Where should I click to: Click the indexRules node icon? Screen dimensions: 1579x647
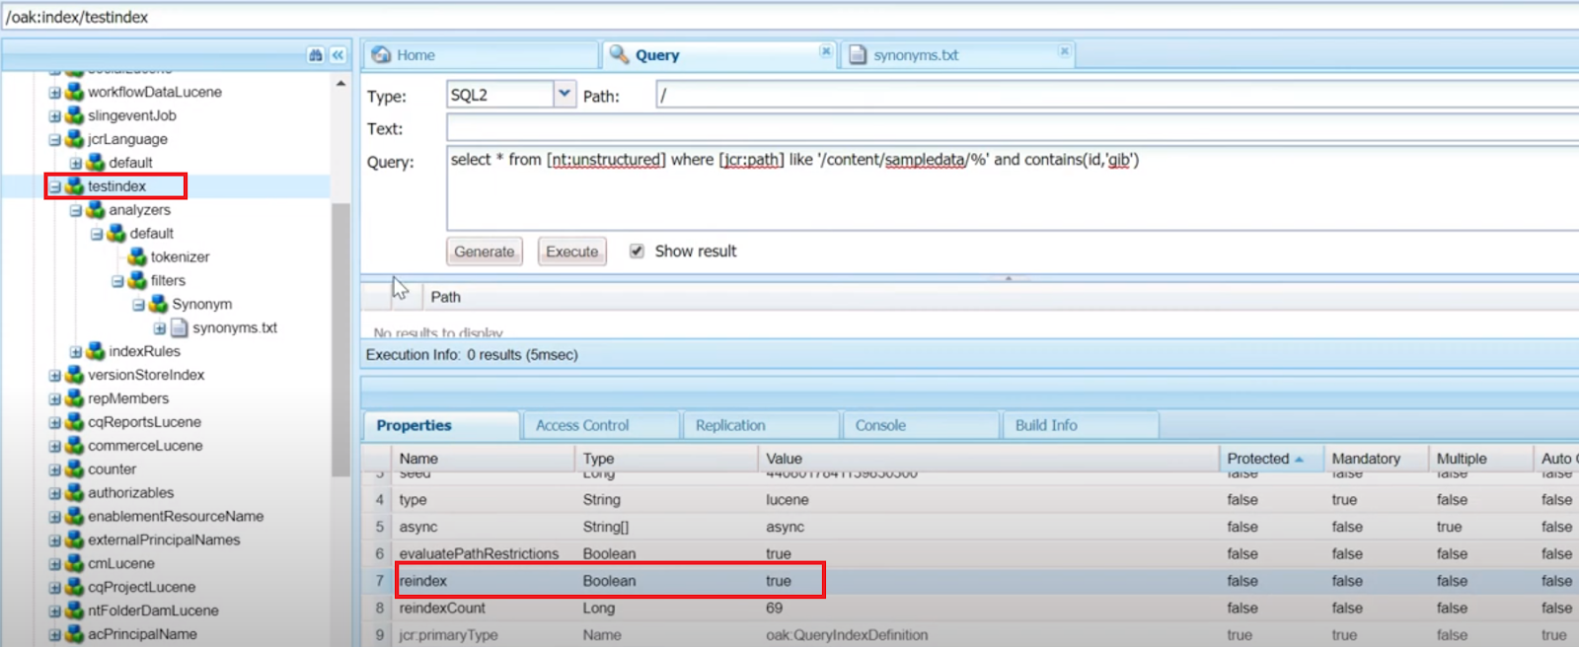coord(96,351)
